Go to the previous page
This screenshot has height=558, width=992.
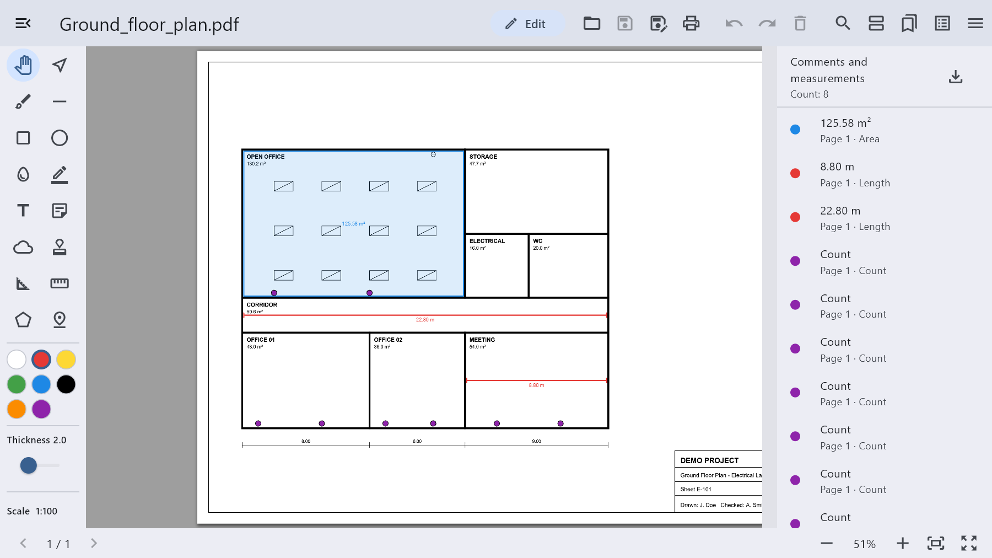(x=23, y=543)
